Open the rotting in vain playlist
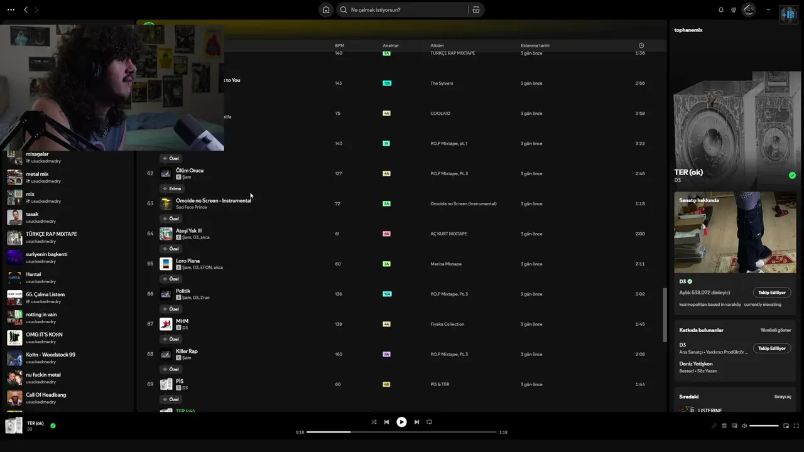 68,318
